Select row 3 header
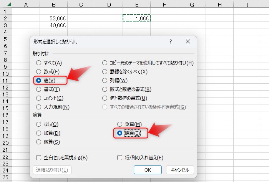This screenshot has width=269, height=182. 6,25
